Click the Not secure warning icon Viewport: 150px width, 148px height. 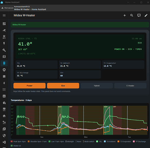tap(2, 8)
